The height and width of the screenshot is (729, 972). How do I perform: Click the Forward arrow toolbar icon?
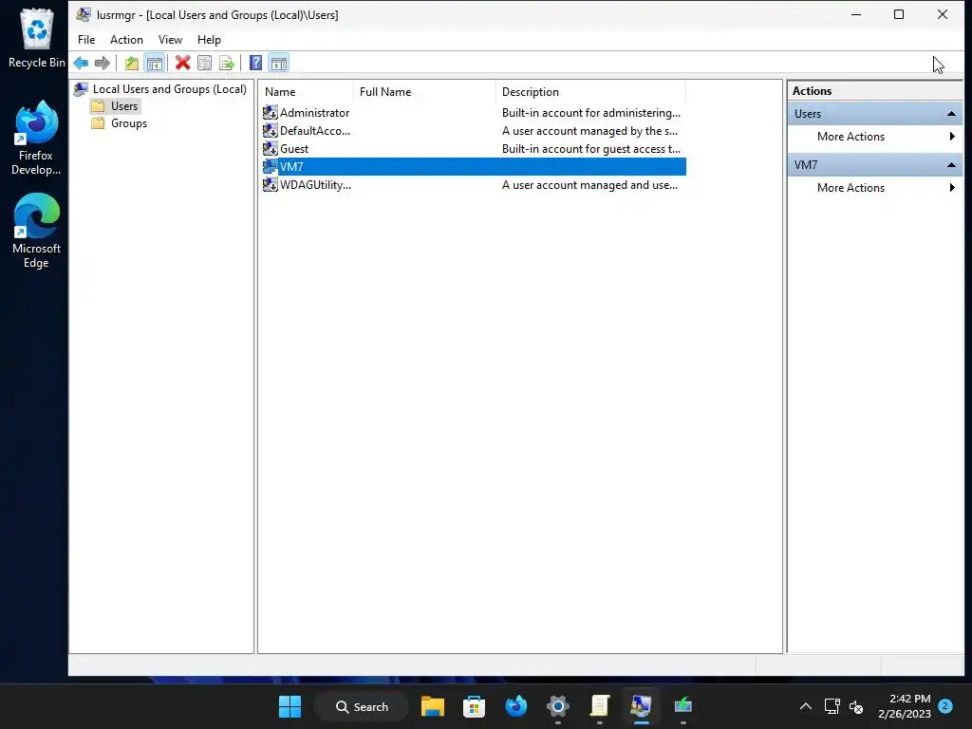pos(103,63)
